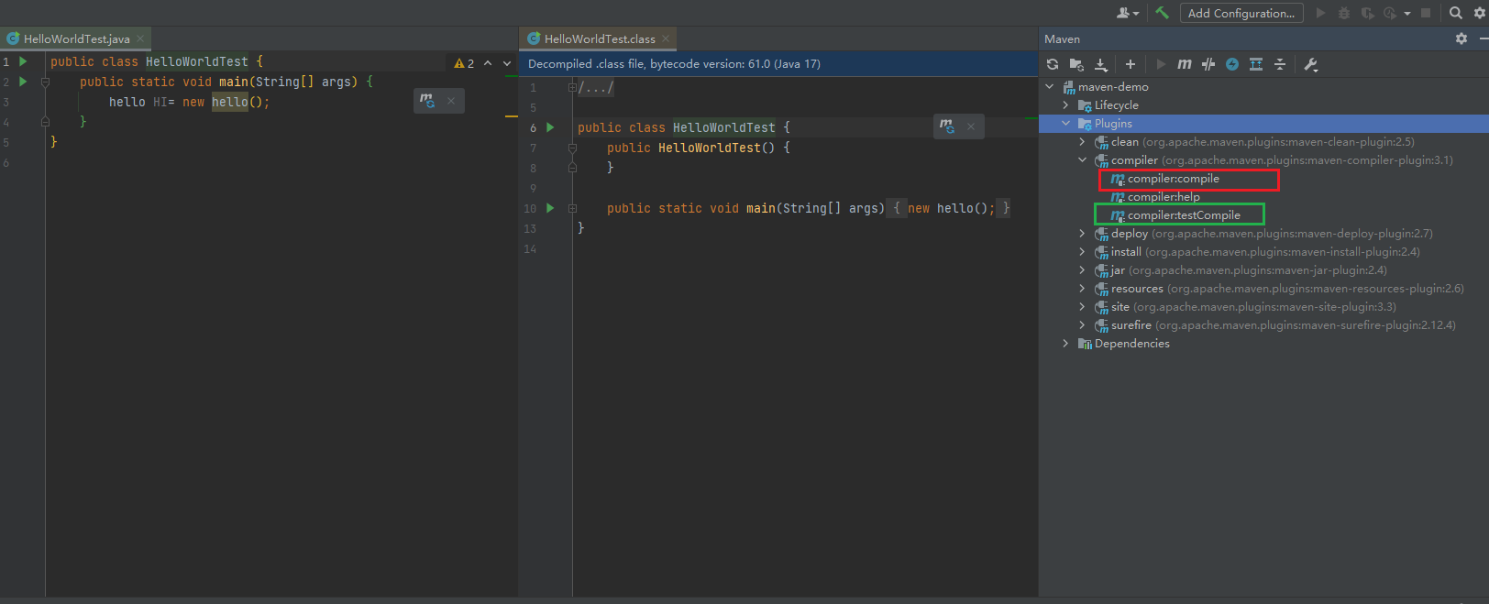Open IDE settings gear at top right
Screen dimensions: 1489x604
coord(1480,13)
